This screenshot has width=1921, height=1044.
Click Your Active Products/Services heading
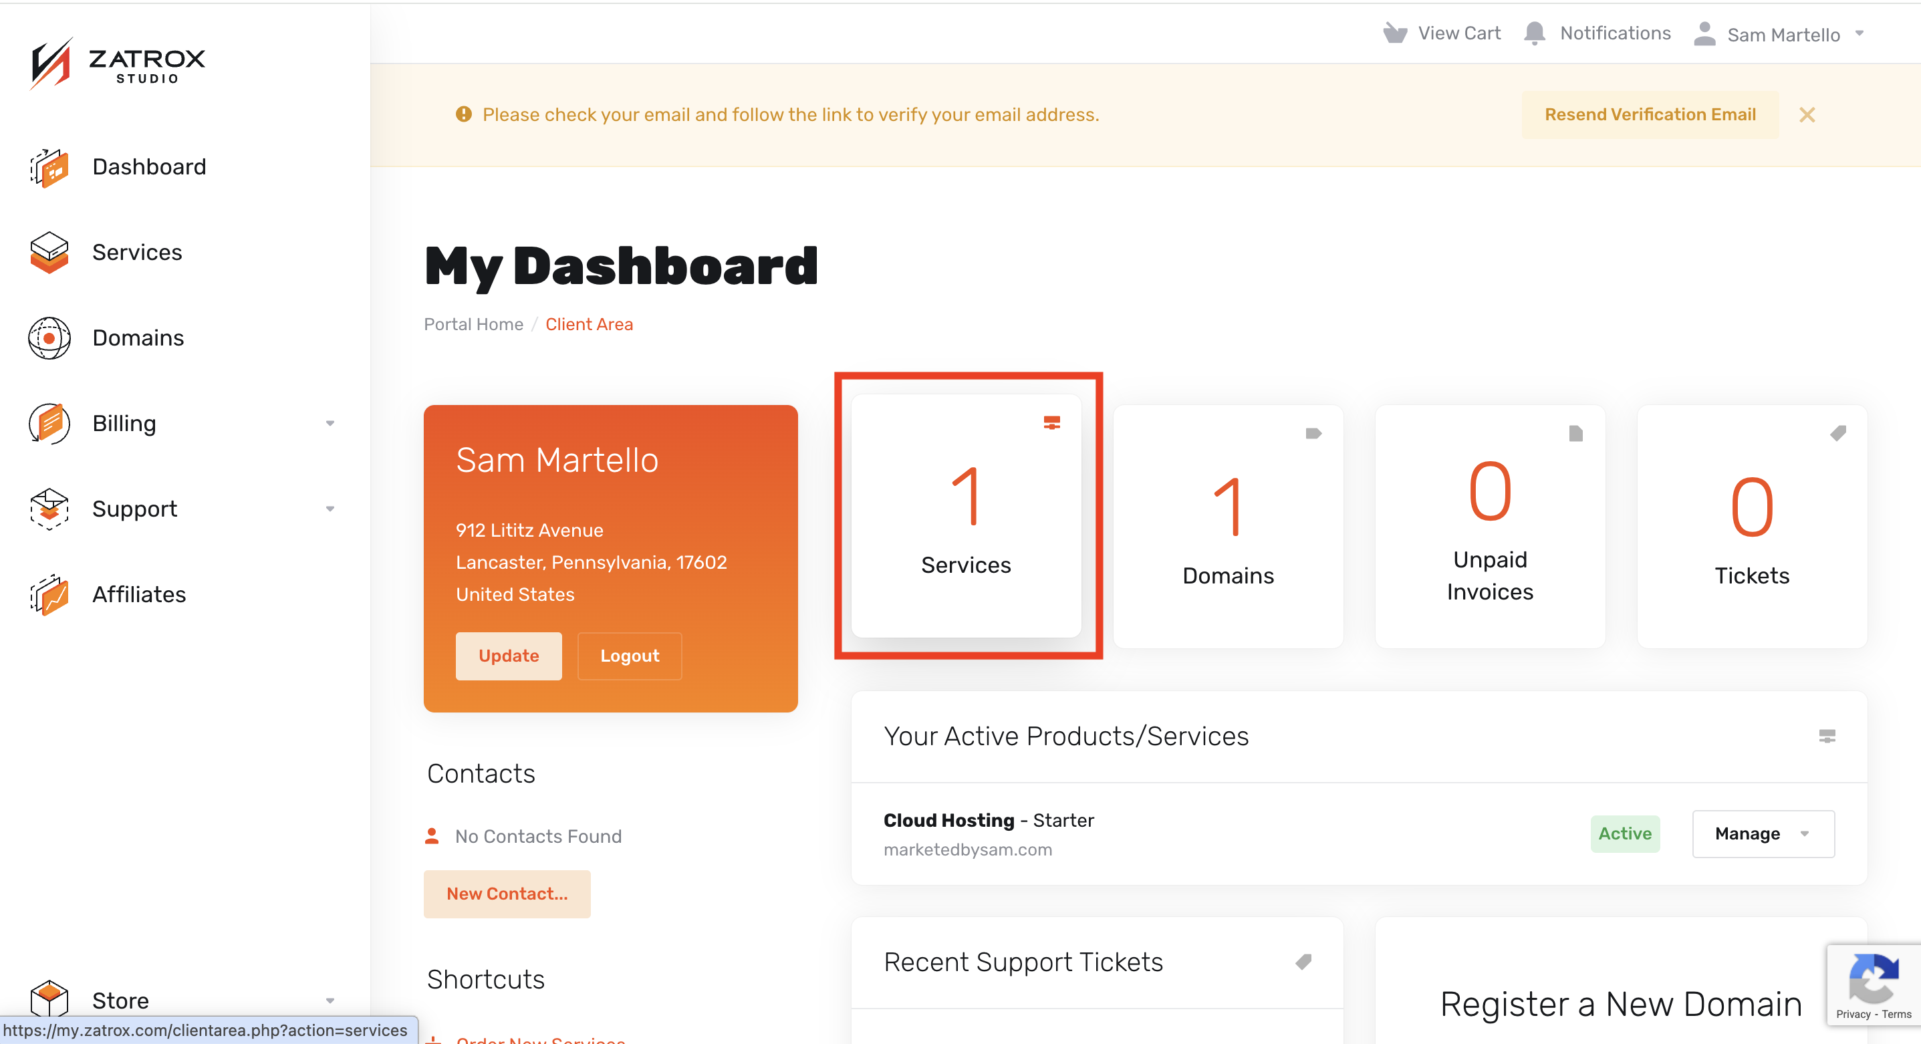[1065, 736]
